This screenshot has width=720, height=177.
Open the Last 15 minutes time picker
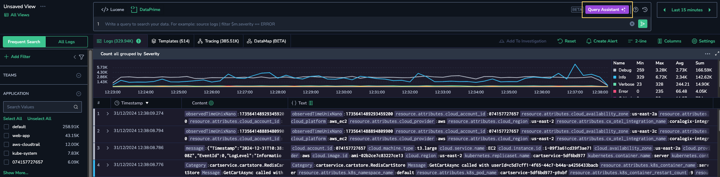coord(687,10)
